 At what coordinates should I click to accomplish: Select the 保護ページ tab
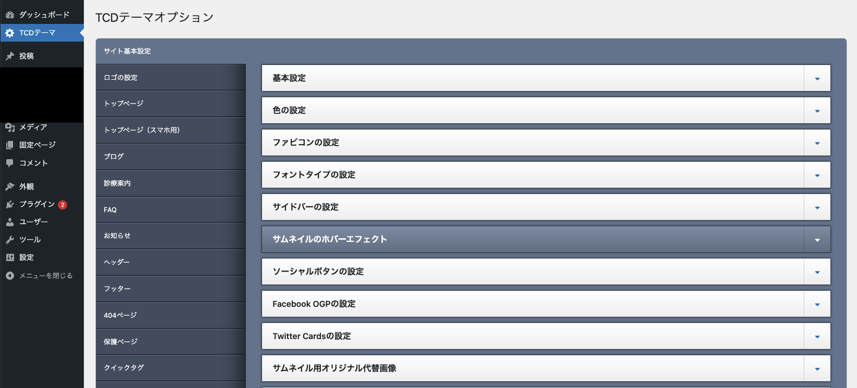click(x=171, y=342)
